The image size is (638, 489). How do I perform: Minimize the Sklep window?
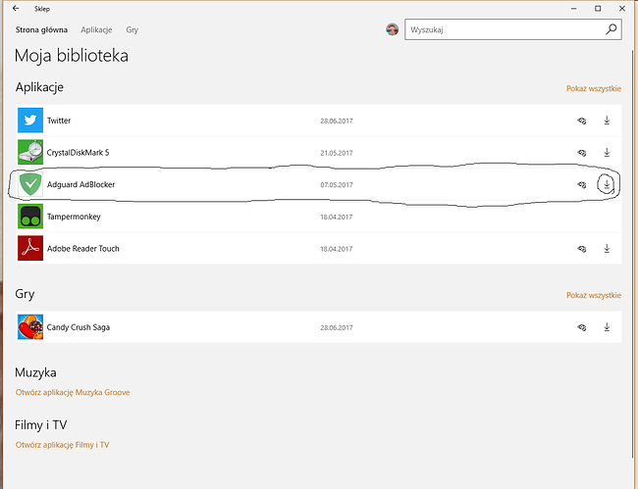[574, 9]
